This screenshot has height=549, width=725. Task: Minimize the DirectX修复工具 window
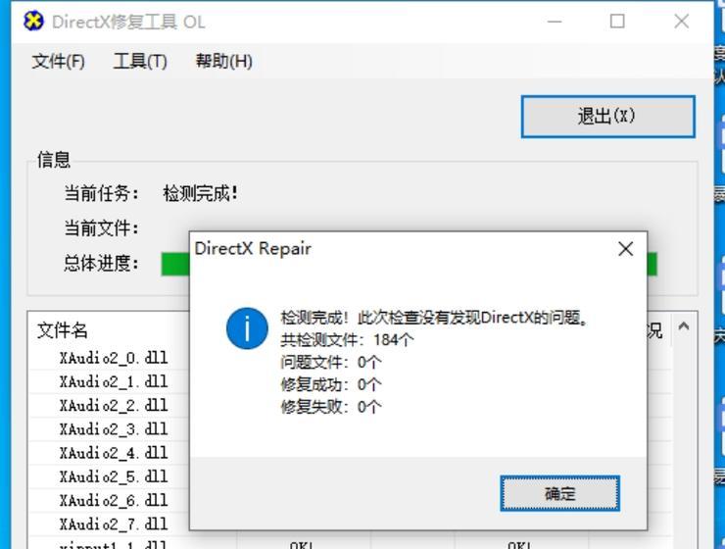coord(555,22)
